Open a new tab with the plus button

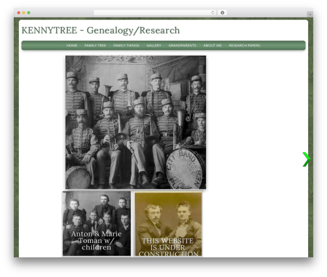[310, 14]
